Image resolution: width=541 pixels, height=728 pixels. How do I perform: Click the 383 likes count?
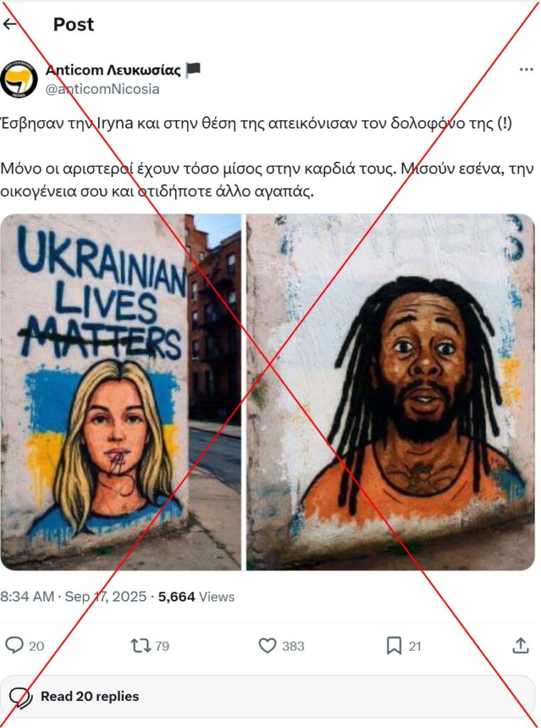pos(293,646)
